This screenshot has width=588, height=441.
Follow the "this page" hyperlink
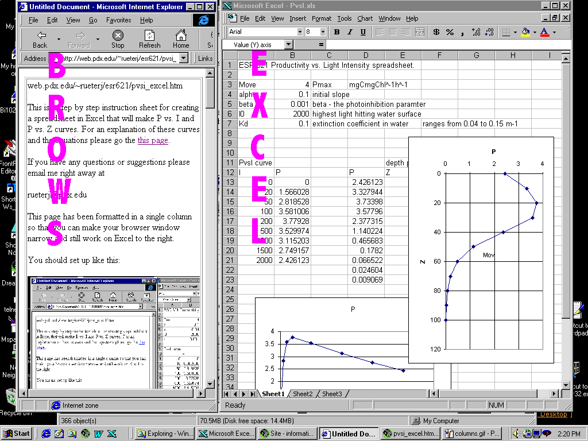[153, 140]
